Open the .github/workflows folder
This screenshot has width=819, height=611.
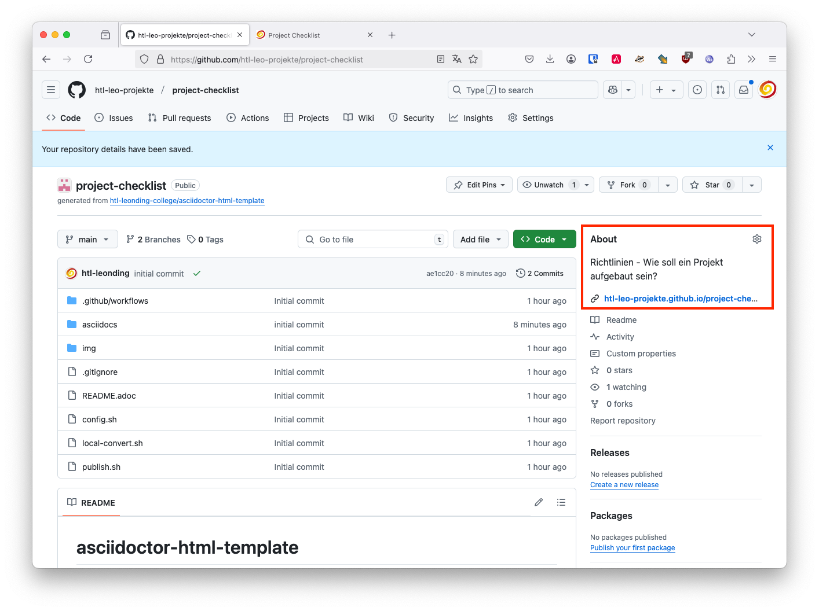tap(115, 301)
